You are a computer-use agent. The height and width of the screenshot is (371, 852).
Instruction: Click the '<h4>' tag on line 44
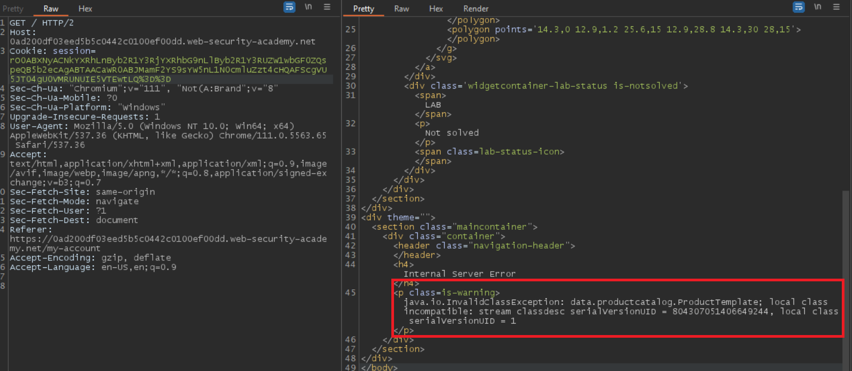coord(403,265)
